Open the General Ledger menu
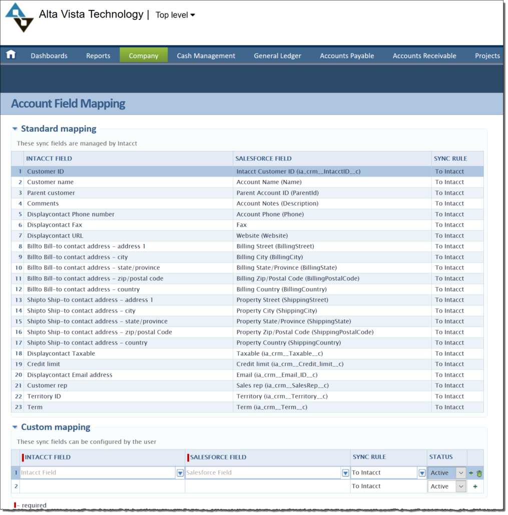The height and width of the screenshot is (515, 508). [277, 55]
